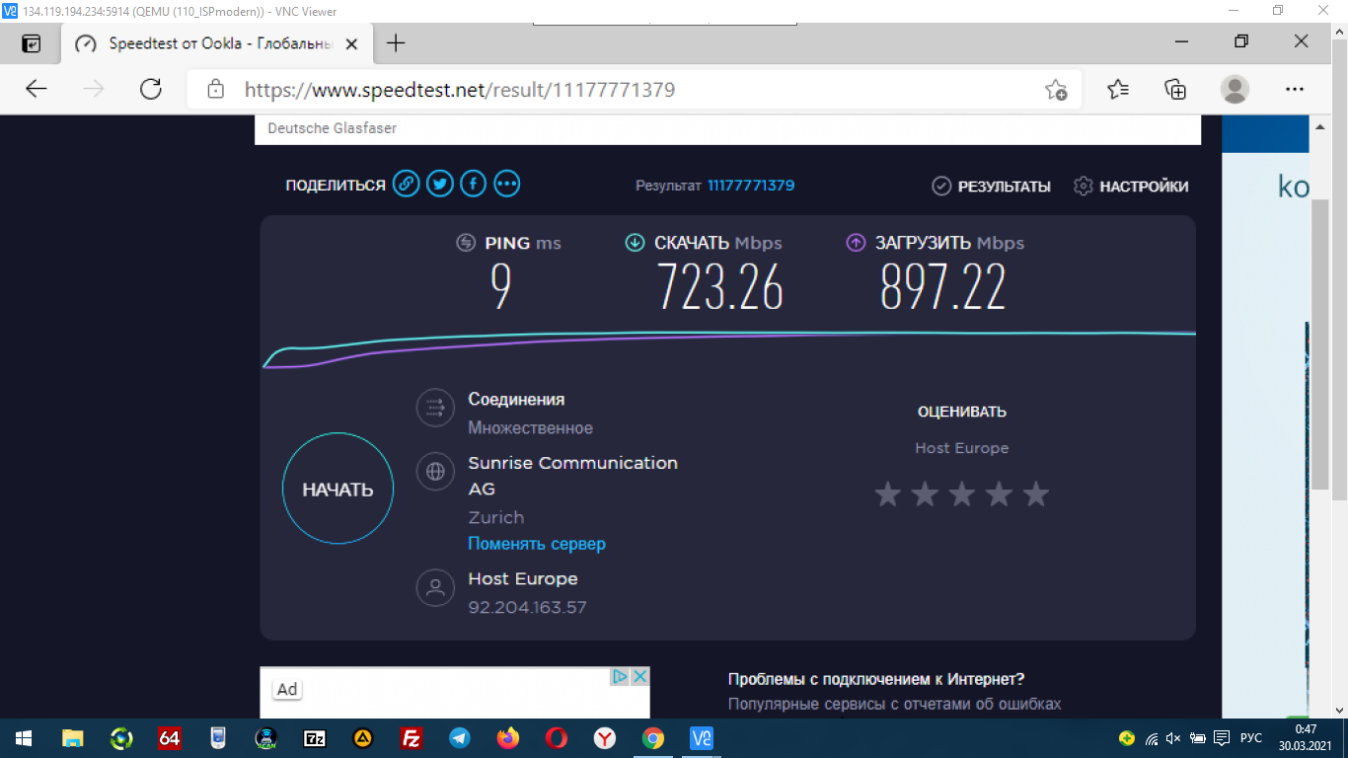Open the browser profile menu
Screen dimensions: 1348x758
point(1235,90)
